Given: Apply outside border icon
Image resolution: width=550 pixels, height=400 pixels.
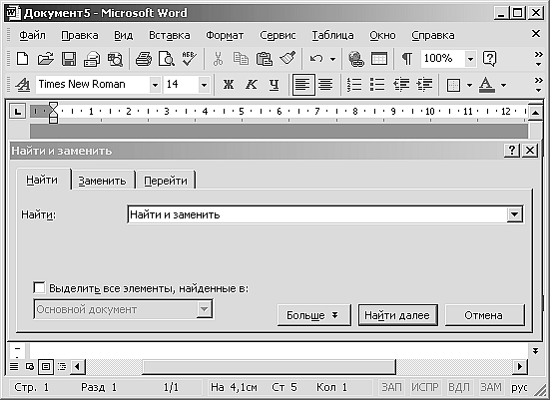Looking at the screenshot, I should click(453, 85).
